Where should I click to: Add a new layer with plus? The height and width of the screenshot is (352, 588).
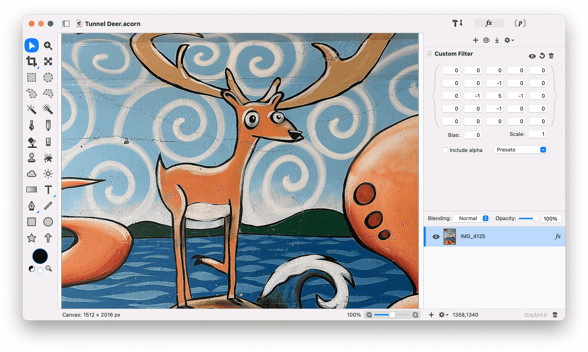(x=431, y=315)
